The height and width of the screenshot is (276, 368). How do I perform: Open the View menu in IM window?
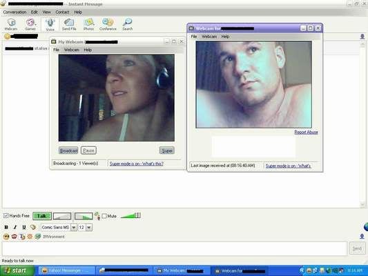tap(46, 12)
